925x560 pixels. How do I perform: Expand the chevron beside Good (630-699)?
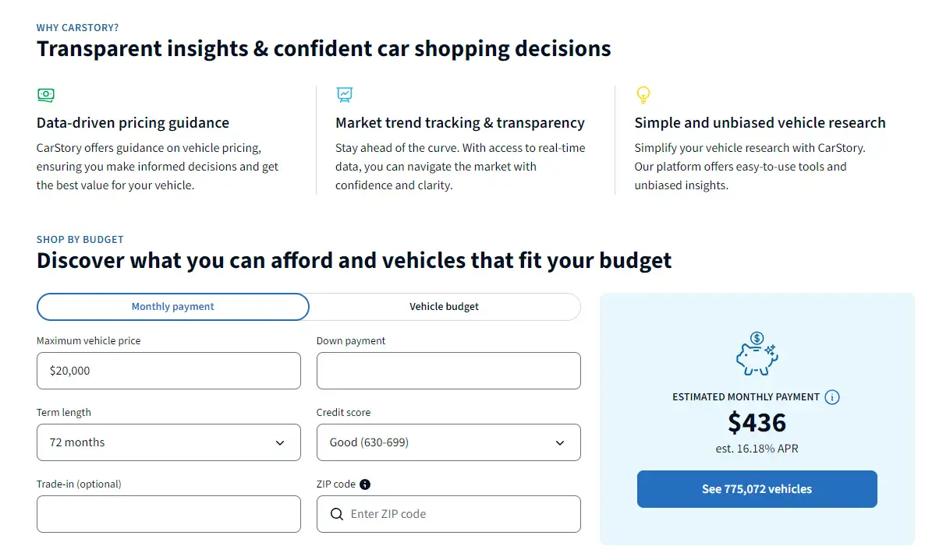(560, 443)
